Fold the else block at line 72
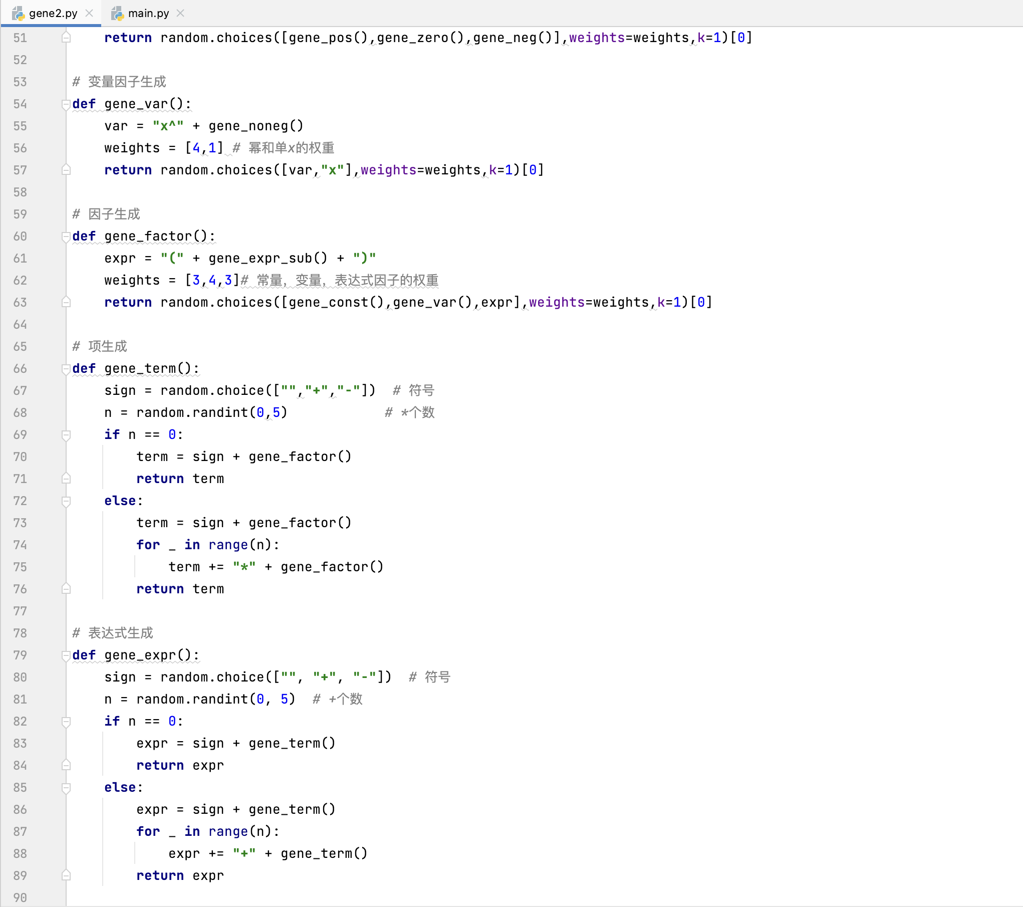Image resolution: width=1023 pixels, height=907 pixels. point(66,501)
